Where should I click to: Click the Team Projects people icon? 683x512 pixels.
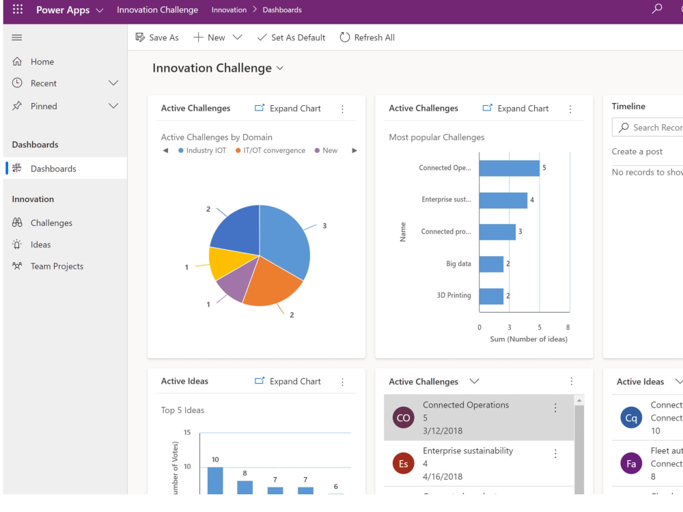17,266
